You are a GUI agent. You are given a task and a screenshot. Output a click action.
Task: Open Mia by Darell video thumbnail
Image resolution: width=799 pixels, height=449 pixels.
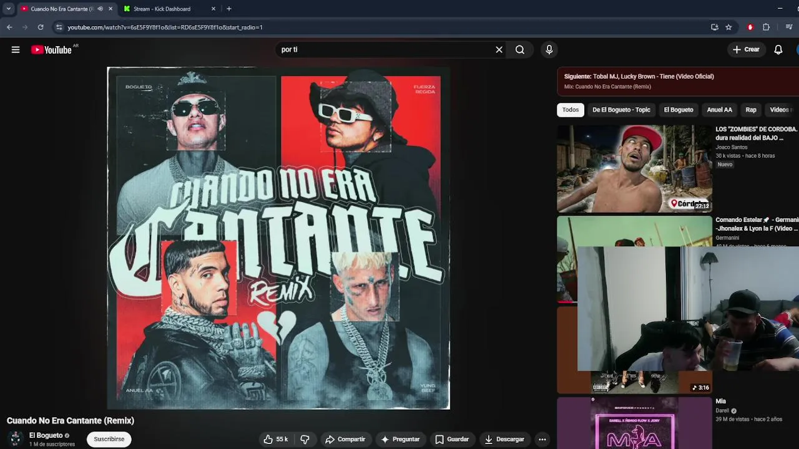tap(634, 423)
